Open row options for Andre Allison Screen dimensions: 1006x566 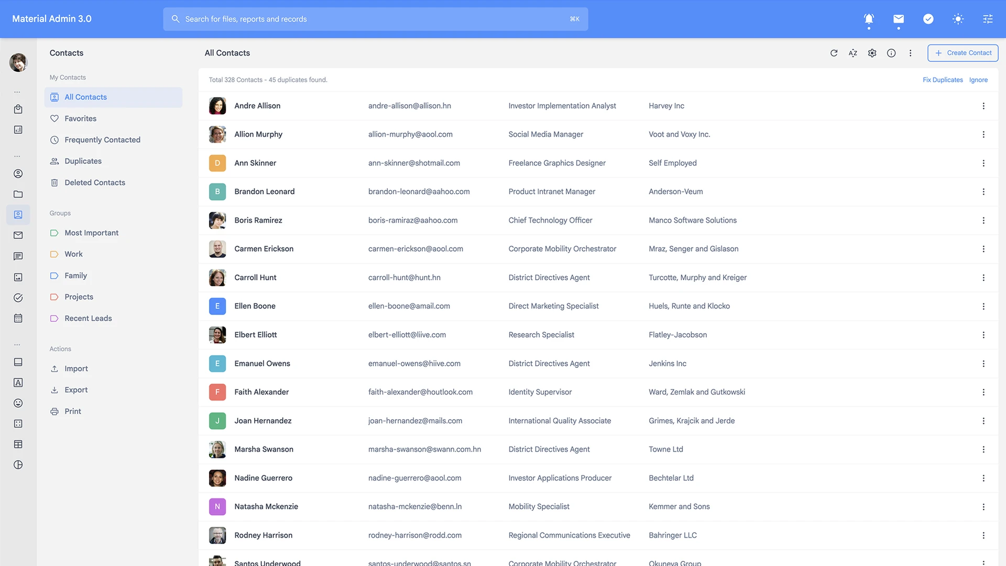point(983,106)
